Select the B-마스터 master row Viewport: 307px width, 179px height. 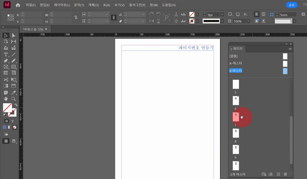(258, 71)
